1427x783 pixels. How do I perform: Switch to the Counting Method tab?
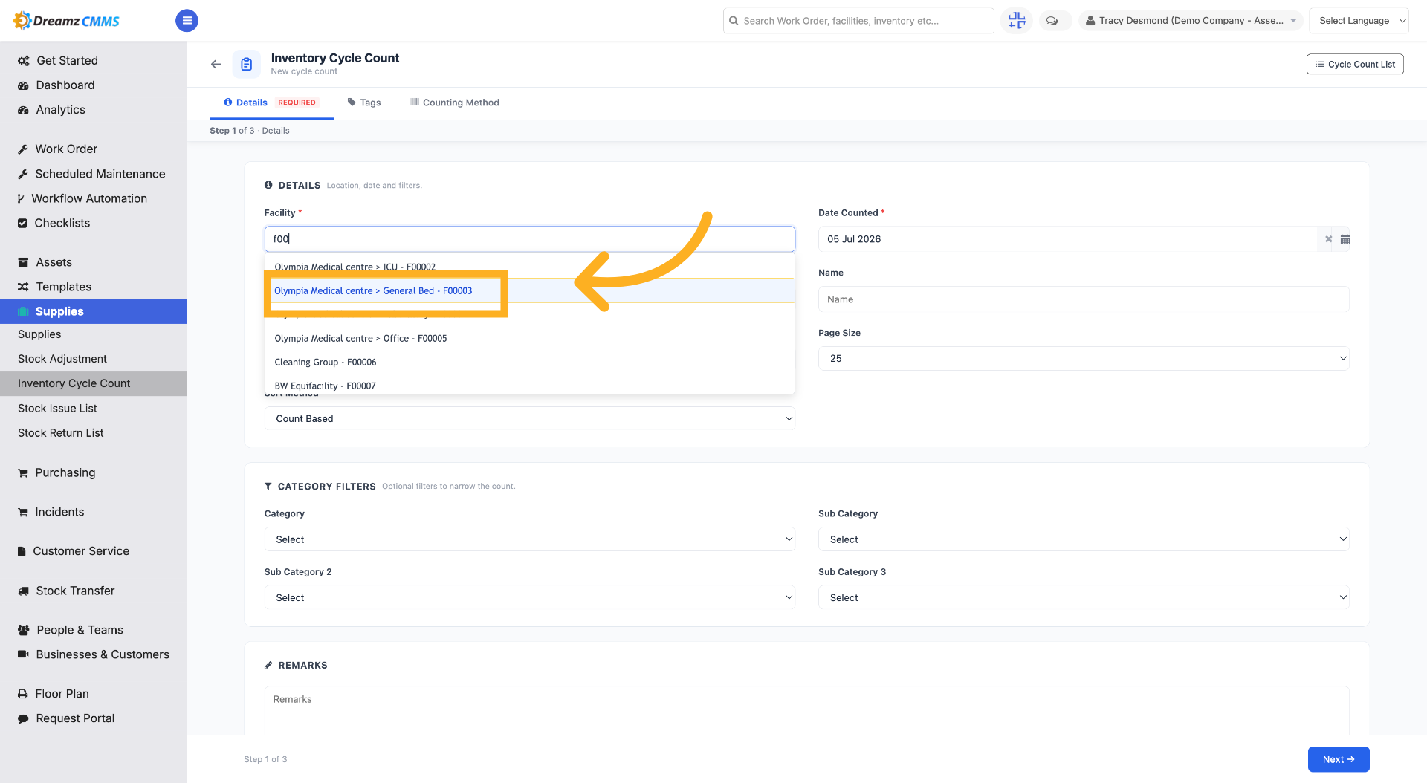click(454, 103)
